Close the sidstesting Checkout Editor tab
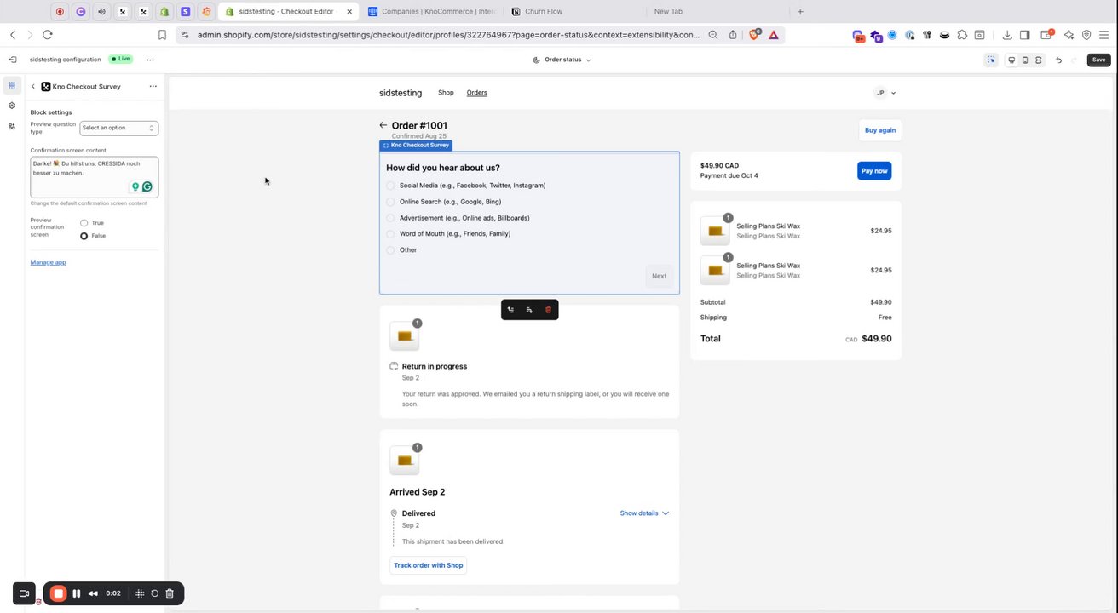Image resolution: width=1118 pixels, height=613 pixels. [349, 12]
